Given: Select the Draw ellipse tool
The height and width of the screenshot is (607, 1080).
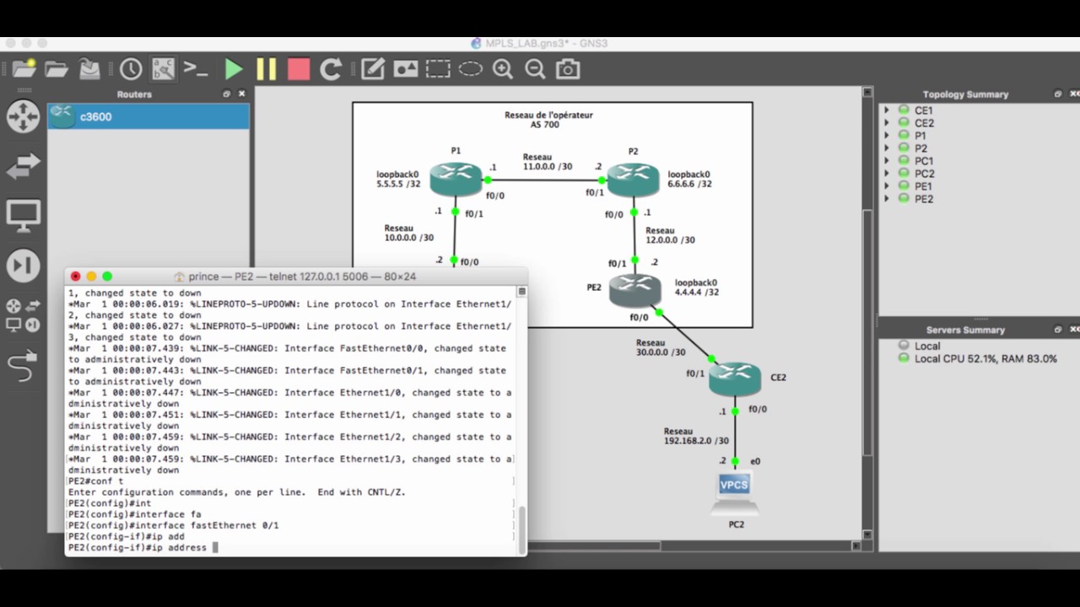Looking at the screenshot, I should point(470,69).
